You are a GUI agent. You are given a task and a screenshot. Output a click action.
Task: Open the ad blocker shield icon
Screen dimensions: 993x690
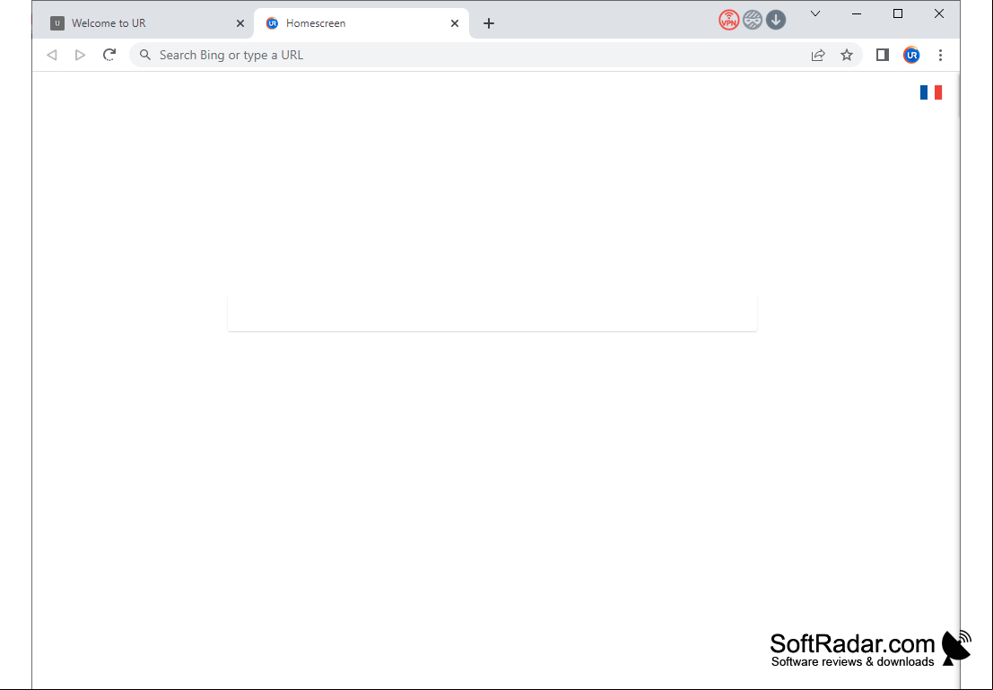753,21
